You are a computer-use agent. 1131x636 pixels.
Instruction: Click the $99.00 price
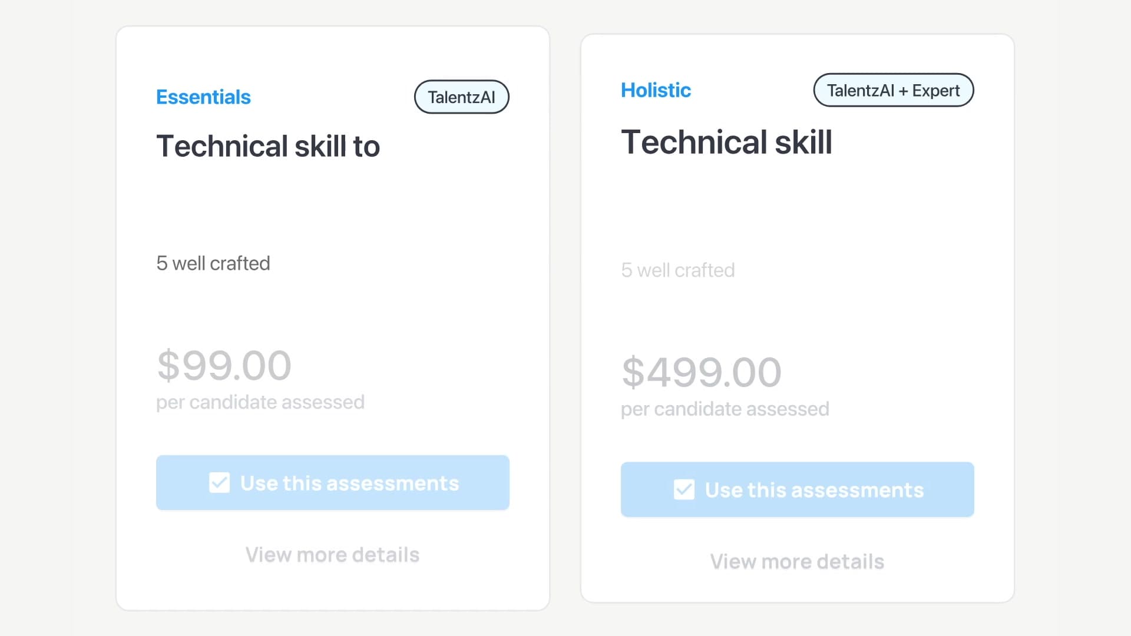pos(224,366)
